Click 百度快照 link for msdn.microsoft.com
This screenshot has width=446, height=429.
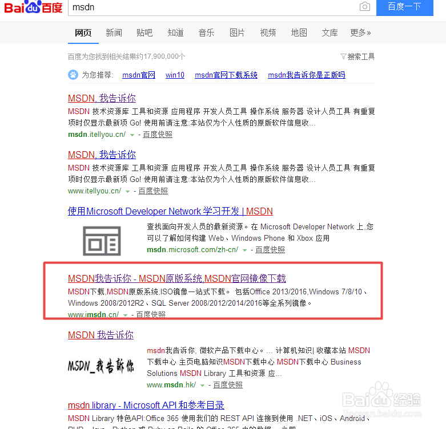(x=270, y=250)
